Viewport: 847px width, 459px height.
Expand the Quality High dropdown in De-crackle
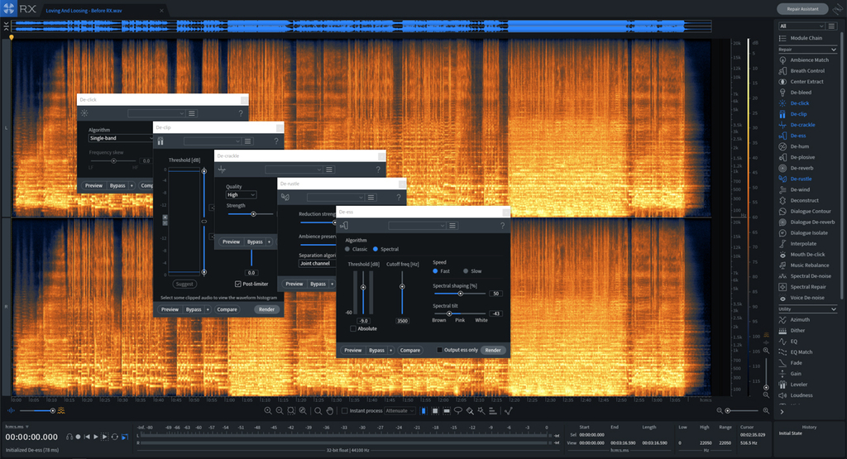[x=241, y=195]
